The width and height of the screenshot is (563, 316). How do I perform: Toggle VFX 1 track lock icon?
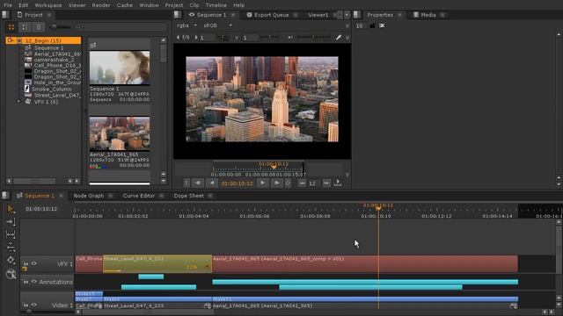pyautogui.click(x=26, y=264)
